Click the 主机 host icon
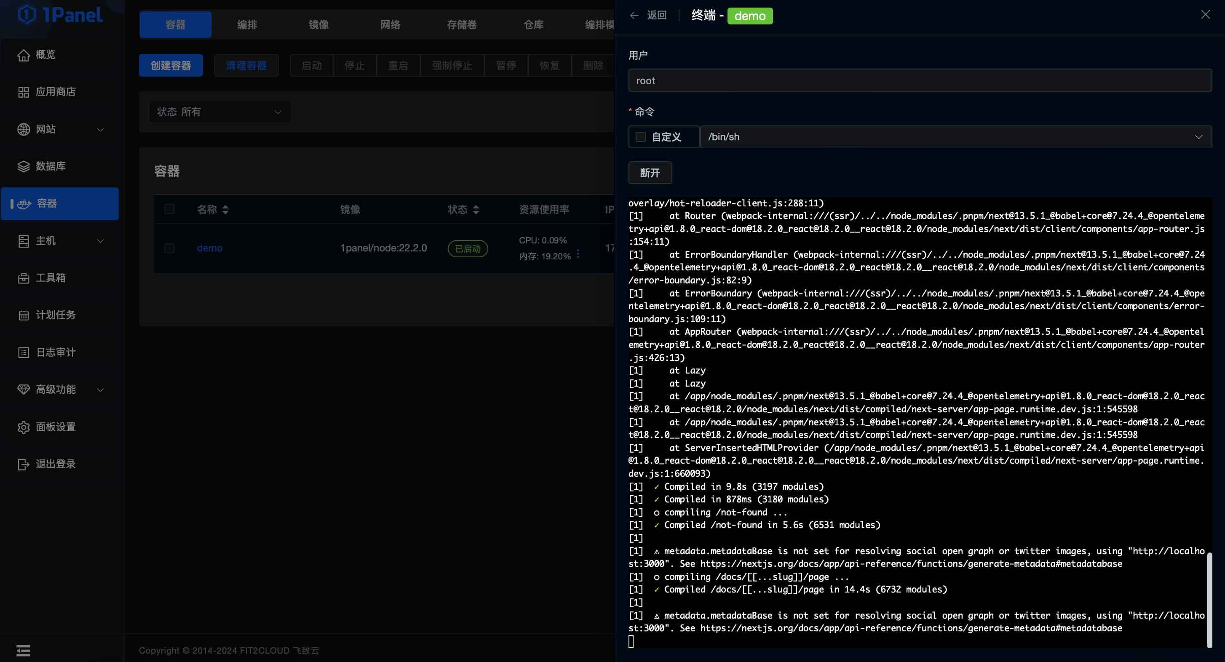The image size is (1225, 662). click(23, 241)
